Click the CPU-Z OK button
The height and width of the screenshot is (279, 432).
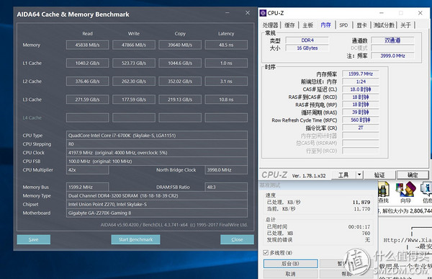[x=413, y=174]
